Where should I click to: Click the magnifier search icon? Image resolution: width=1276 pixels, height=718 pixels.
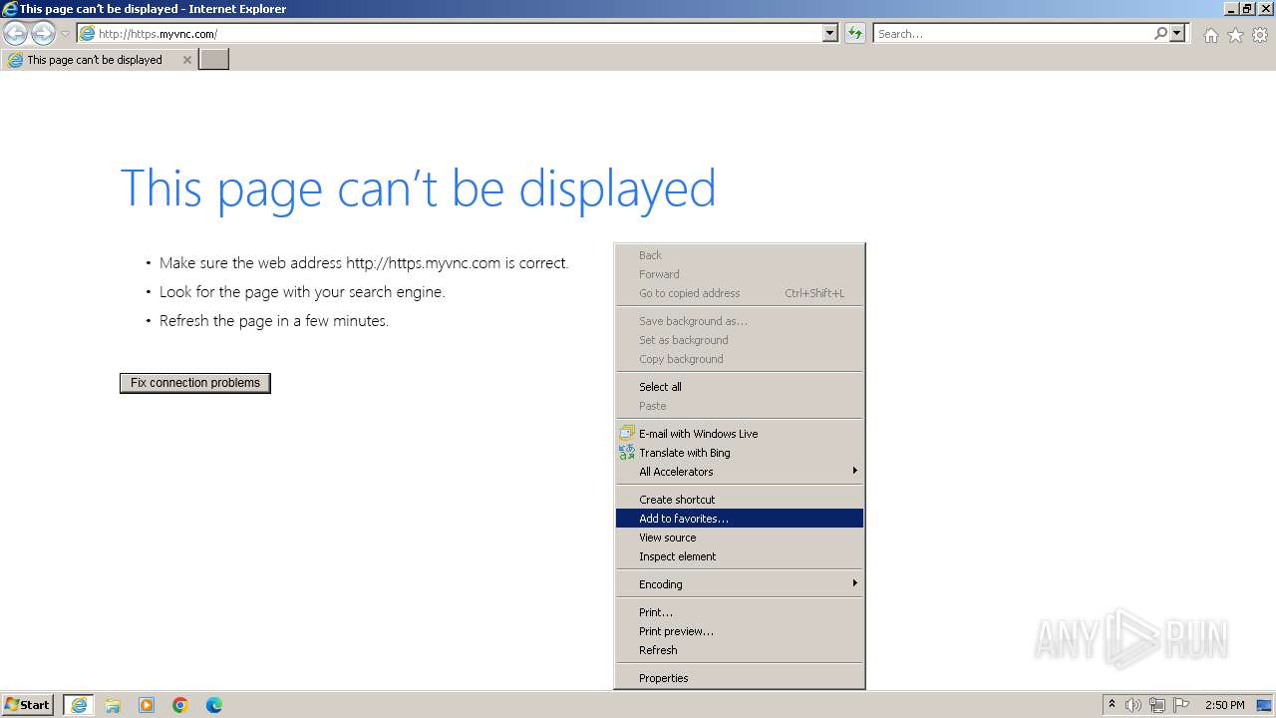pos(1160,34)
